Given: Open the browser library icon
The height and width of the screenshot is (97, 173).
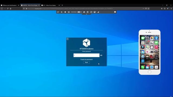Looking at the screenshot, I should [x=162, y=8].
